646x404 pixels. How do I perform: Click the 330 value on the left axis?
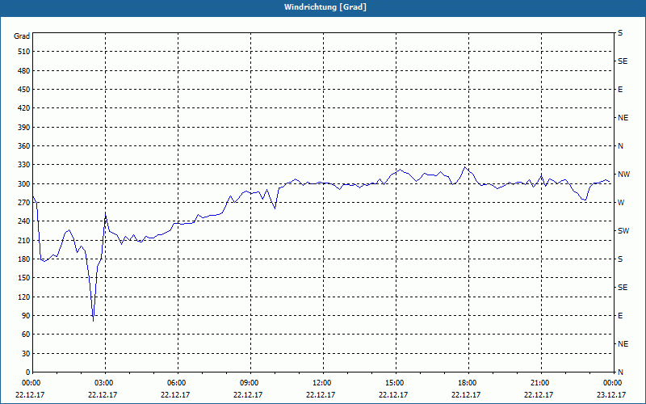pos(24,165)
